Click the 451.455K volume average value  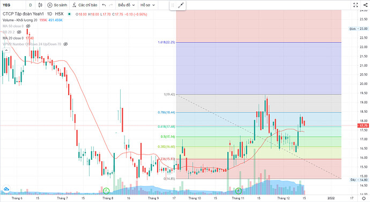55,20
